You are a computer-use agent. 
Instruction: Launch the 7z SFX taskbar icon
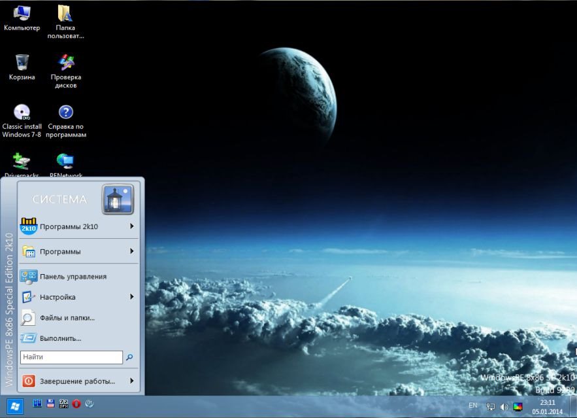point(64,406)
